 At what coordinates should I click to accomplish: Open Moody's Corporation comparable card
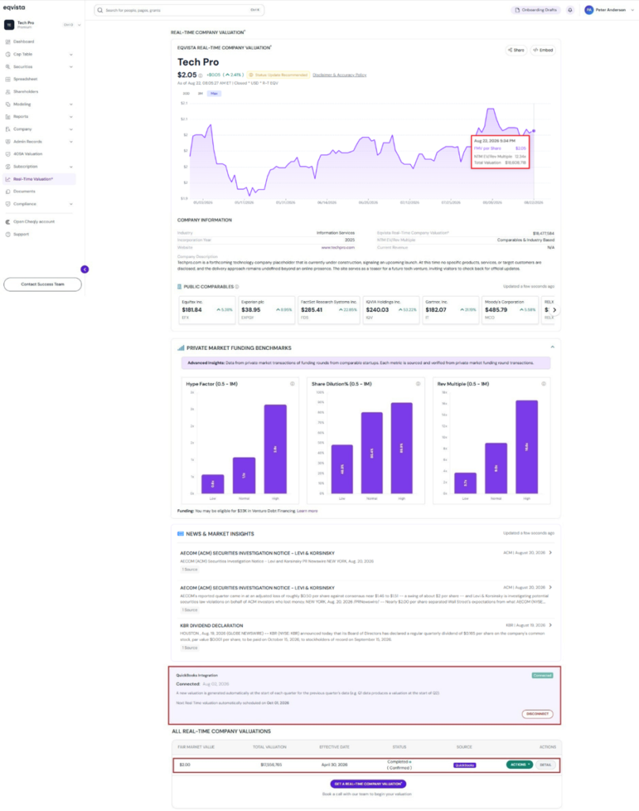click(510, 310)
